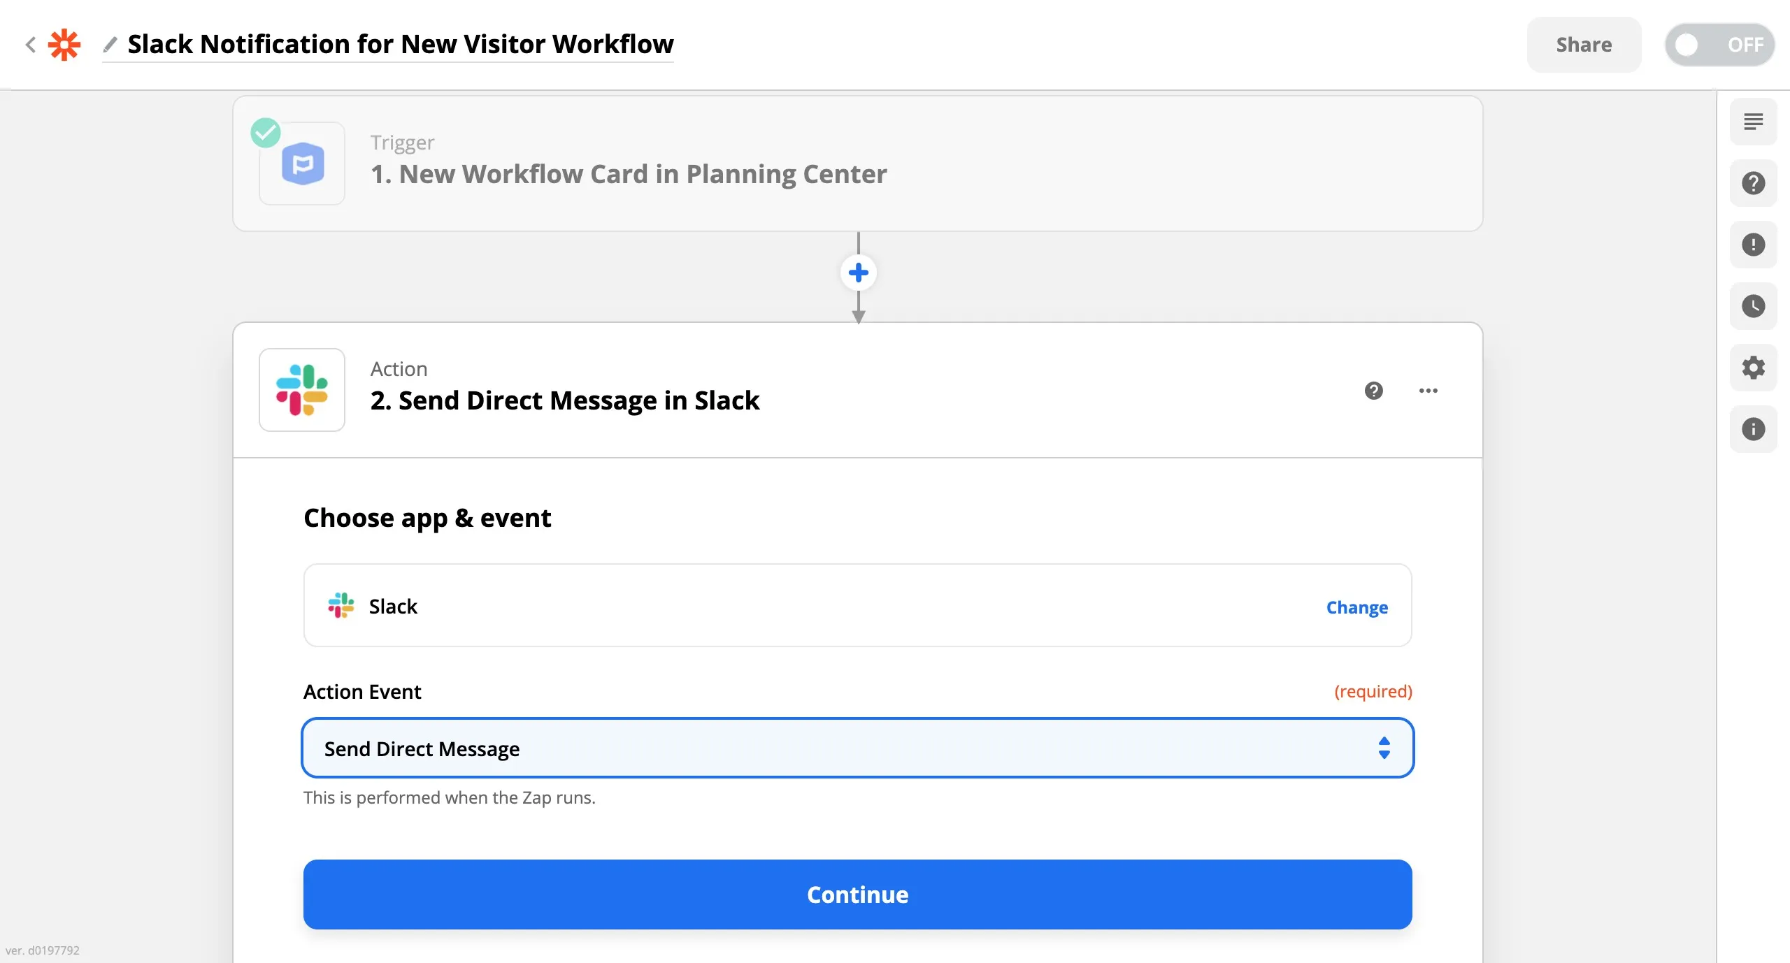Navigate back with the back arrow

(x=31, y=44)
